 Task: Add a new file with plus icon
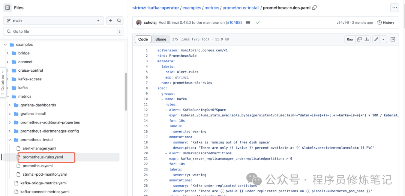[111, 21]
